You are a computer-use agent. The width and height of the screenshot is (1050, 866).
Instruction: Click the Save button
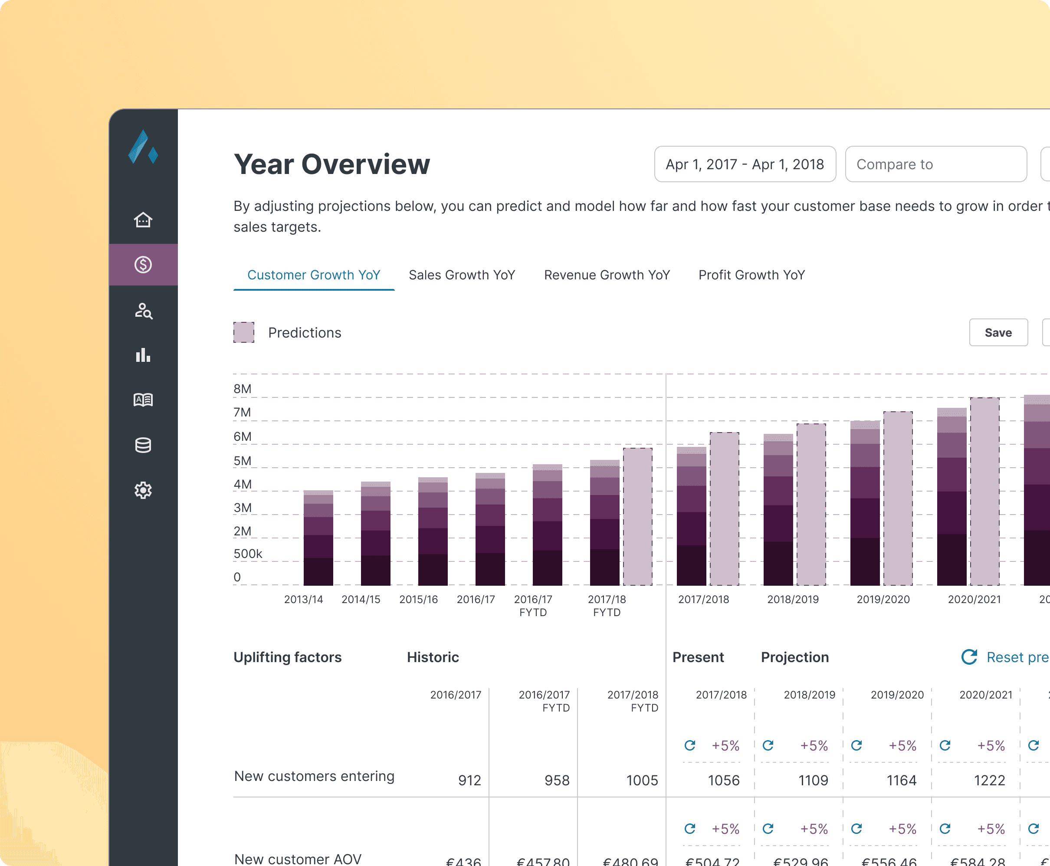point(998,332)
